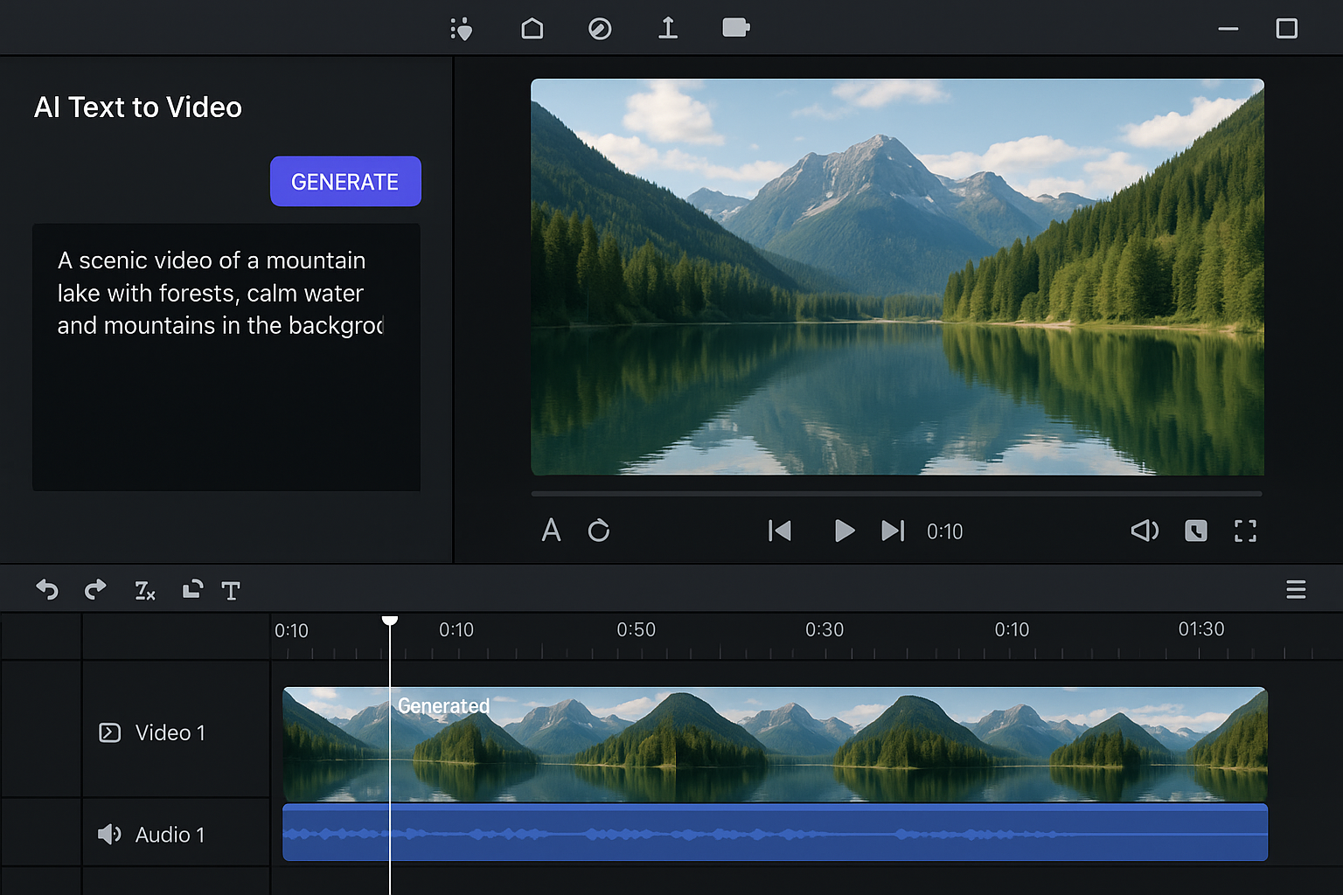Image resolution: width=1343 pixels, height=895 pixels.
Task: Minimize the application window
Action: pyautogui.click(x=1228, y=29)
